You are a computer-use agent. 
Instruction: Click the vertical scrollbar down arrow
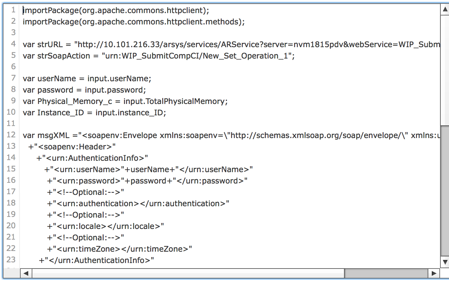coord(445,262)
